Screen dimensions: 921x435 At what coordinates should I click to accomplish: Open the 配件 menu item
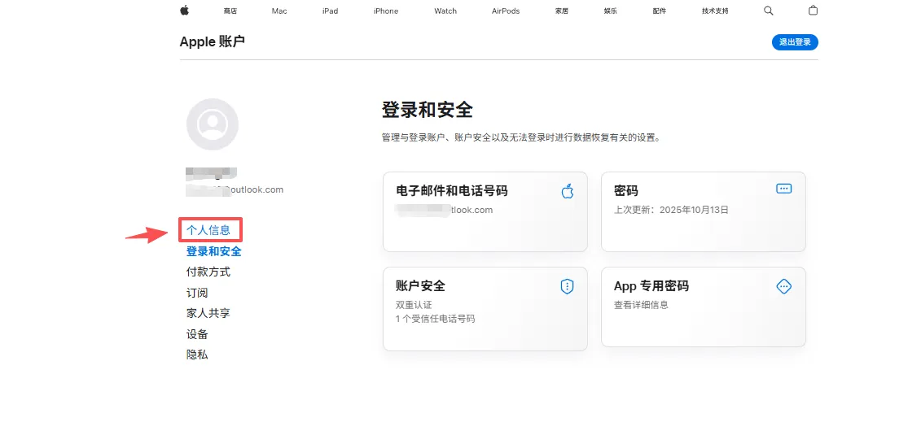(x=659, y=11)
